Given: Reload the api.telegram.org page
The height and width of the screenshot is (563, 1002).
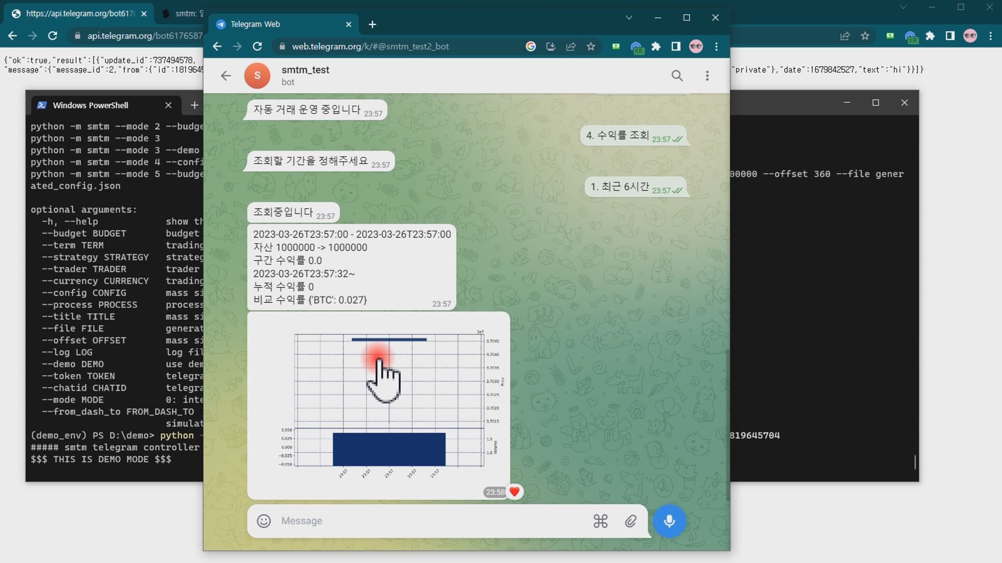Looking at the screenshot, I should click(x=52, y=35).
